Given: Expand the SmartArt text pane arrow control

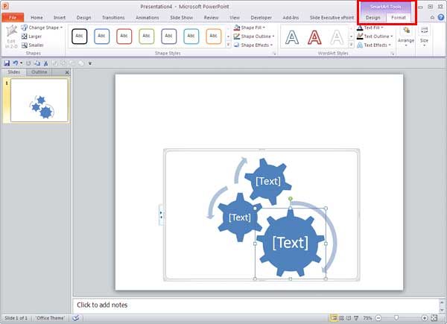Looking at the screenshot, I should coord(161,215).
